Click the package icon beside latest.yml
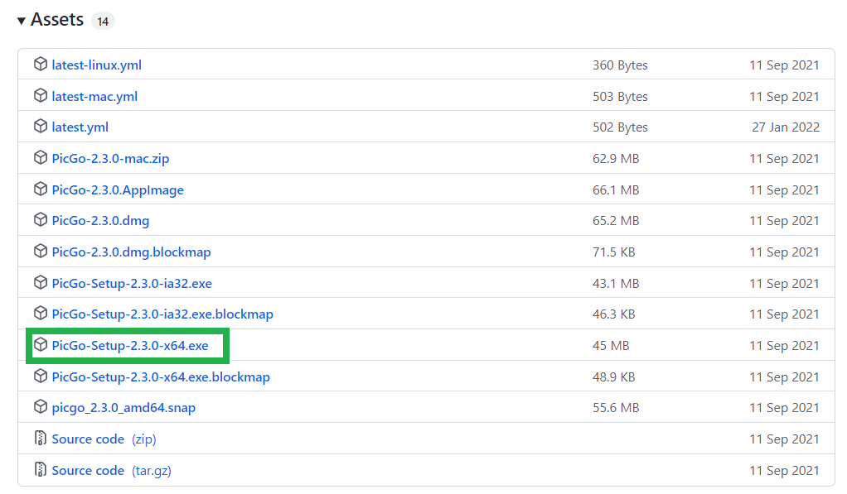Screen dimensions: 847x494 (41, 127)
